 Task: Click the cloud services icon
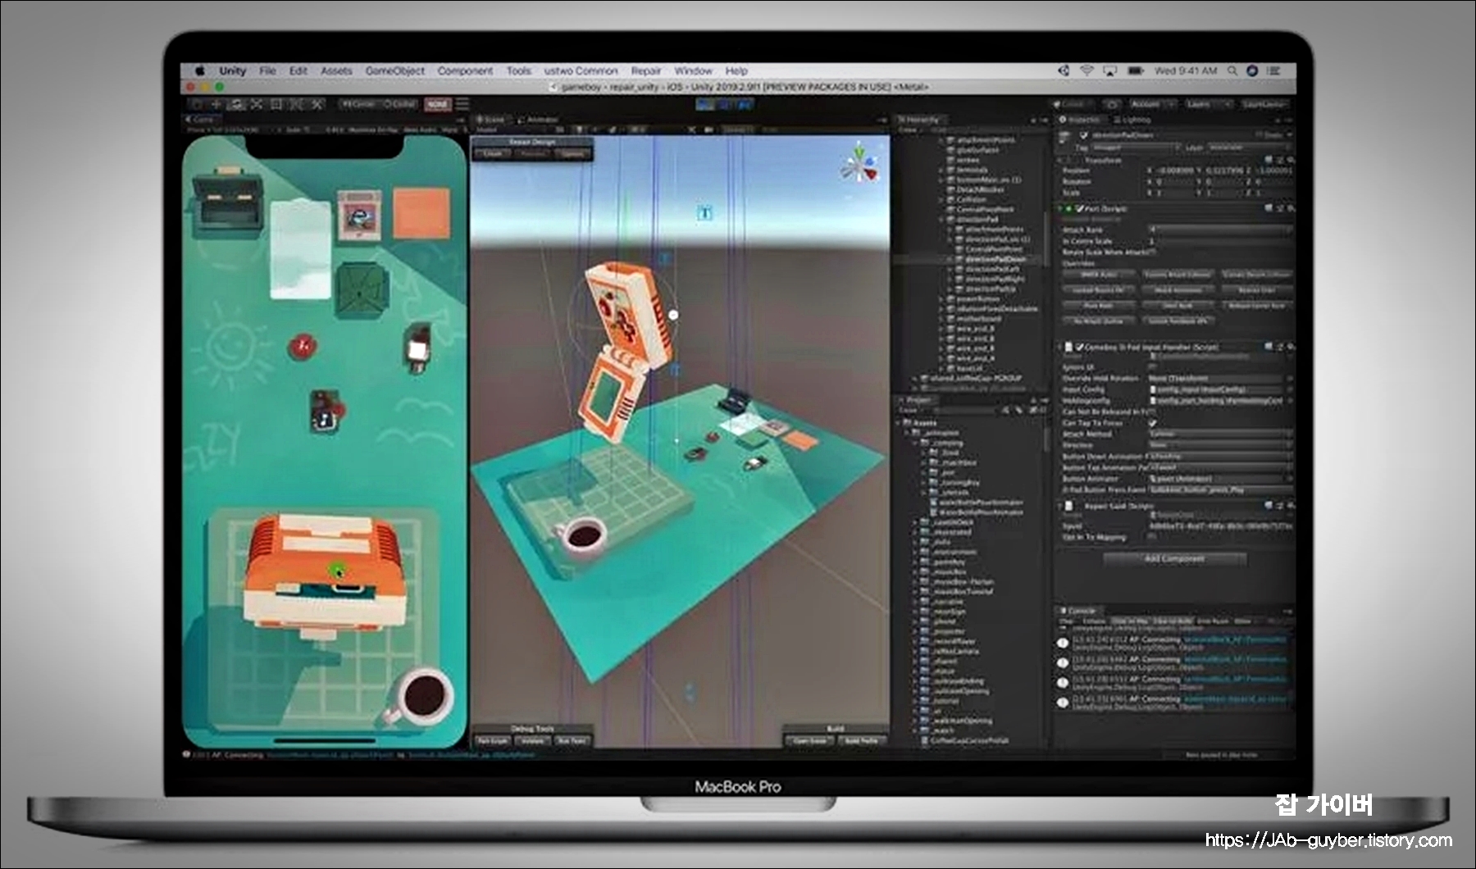coord(1112,104)
